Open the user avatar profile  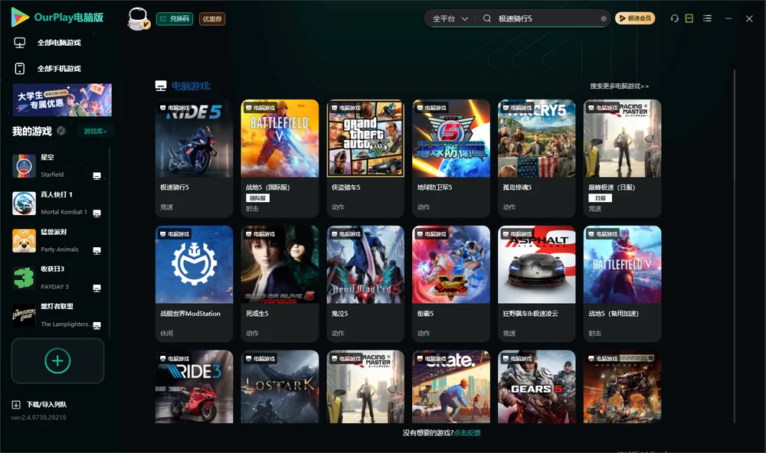[138, 18]
